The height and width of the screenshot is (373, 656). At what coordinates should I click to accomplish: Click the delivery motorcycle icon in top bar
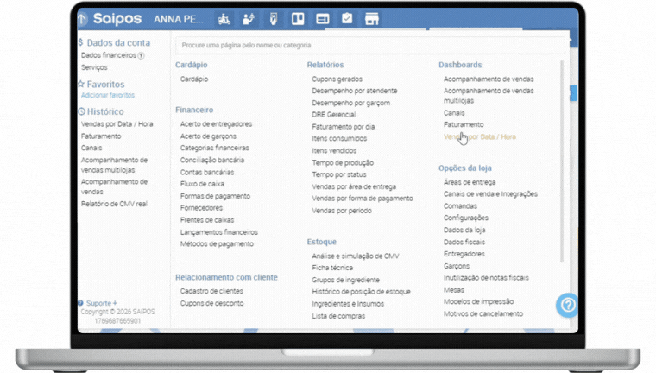tap(224, 19)
